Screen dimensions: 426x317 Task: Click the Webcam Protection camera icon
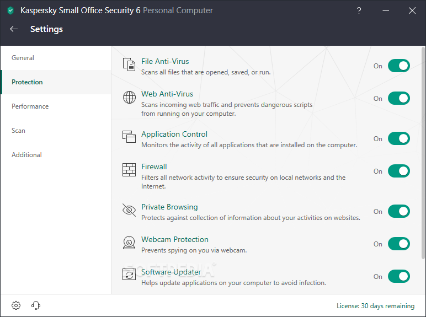129,243
